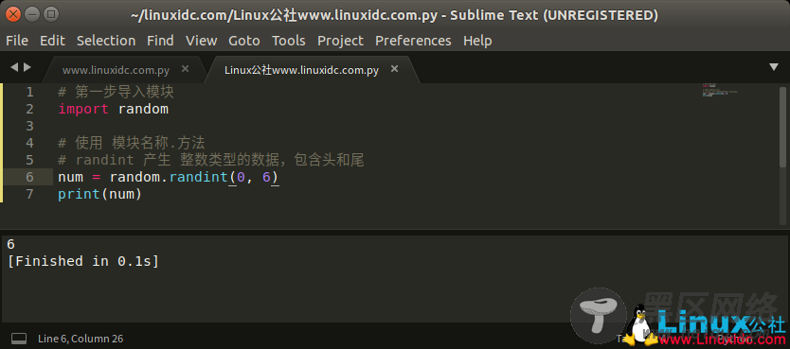The image size is (790, 349).
Task: Click line number 2 in gutter
Action: coord(29,109)
